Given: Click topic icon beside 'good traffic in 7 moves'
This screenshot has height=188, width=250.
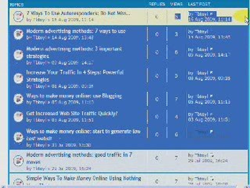Looking at the screenshot, I should point(18,161).
